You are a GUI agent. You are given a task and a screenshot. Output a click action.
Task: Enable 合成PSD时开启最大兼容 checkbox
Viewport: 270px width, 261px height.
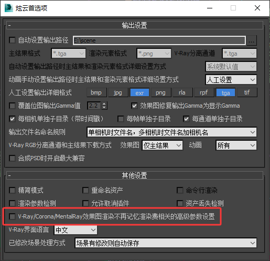click(x=12, y=158)
